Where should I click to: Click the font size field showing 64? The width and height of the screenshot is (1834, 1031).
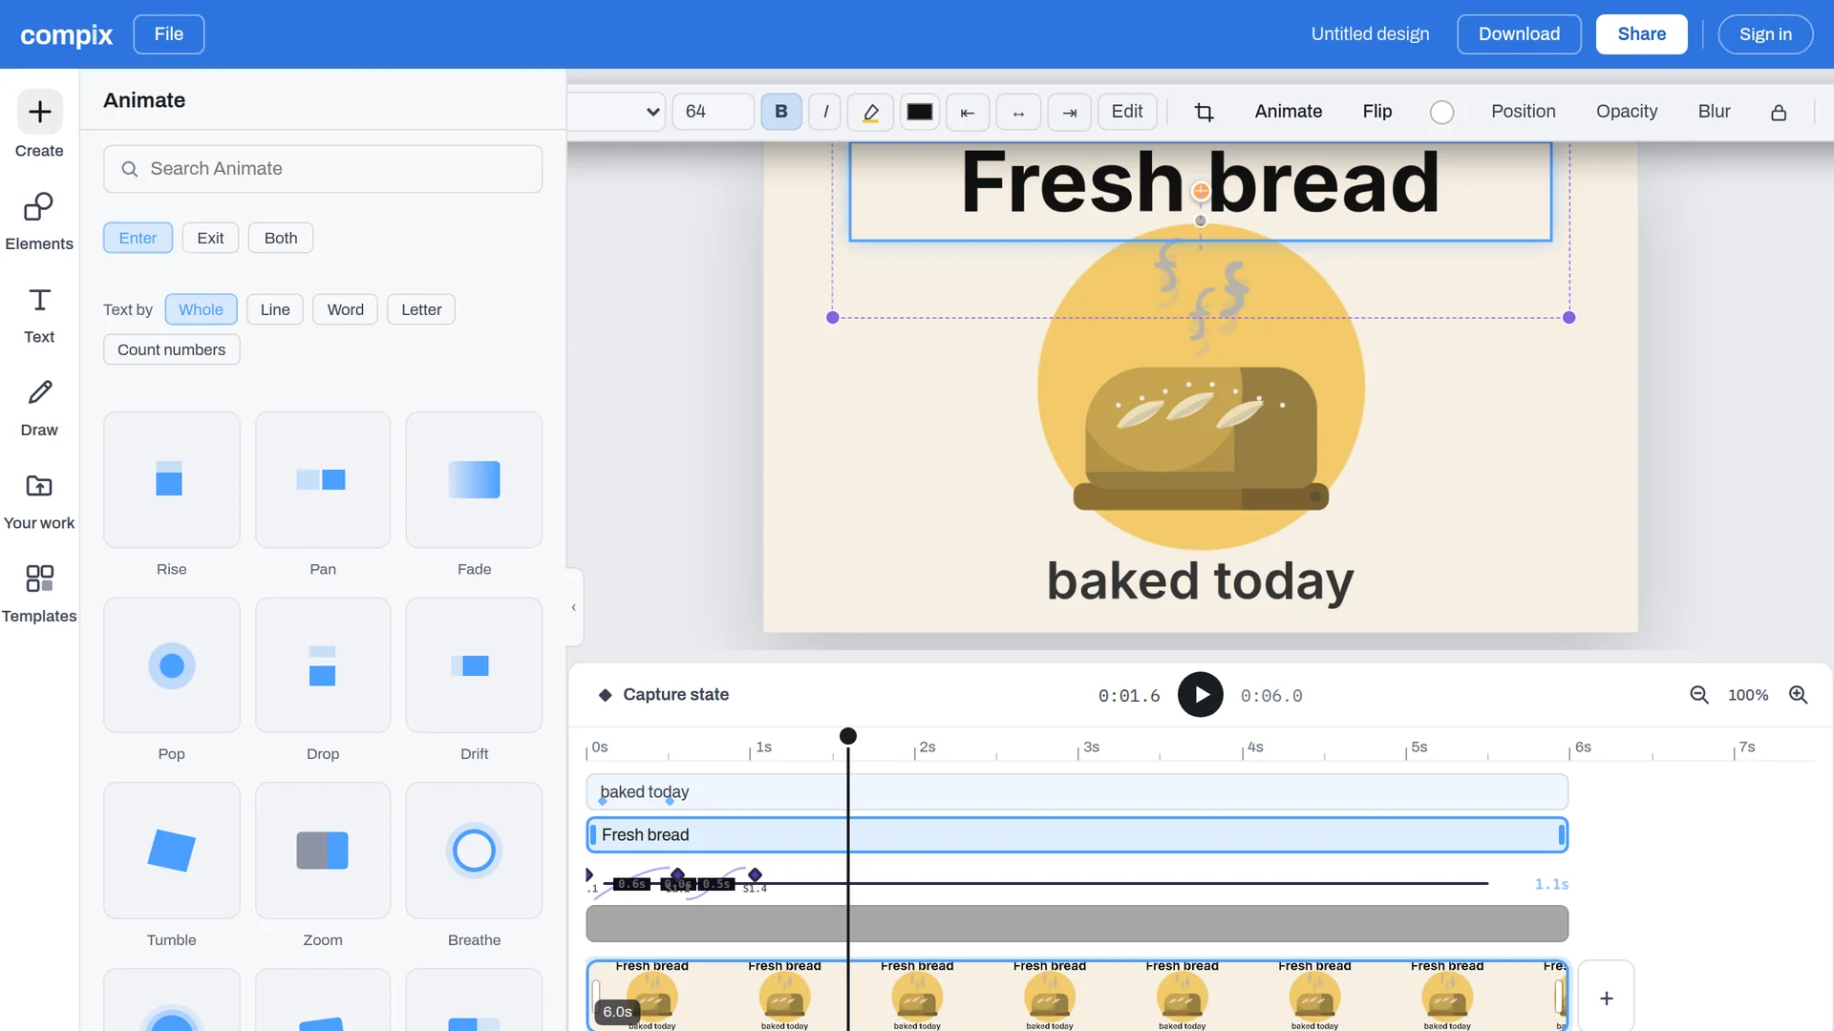713,112
